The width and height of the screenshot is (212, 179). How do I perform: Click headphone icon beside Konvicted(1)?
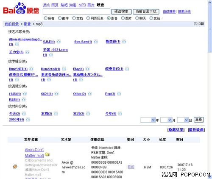click(x=64, y=69)
